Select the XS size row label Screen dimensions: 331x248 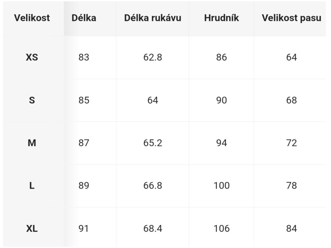pyautogui.click(x=32, y=57)
